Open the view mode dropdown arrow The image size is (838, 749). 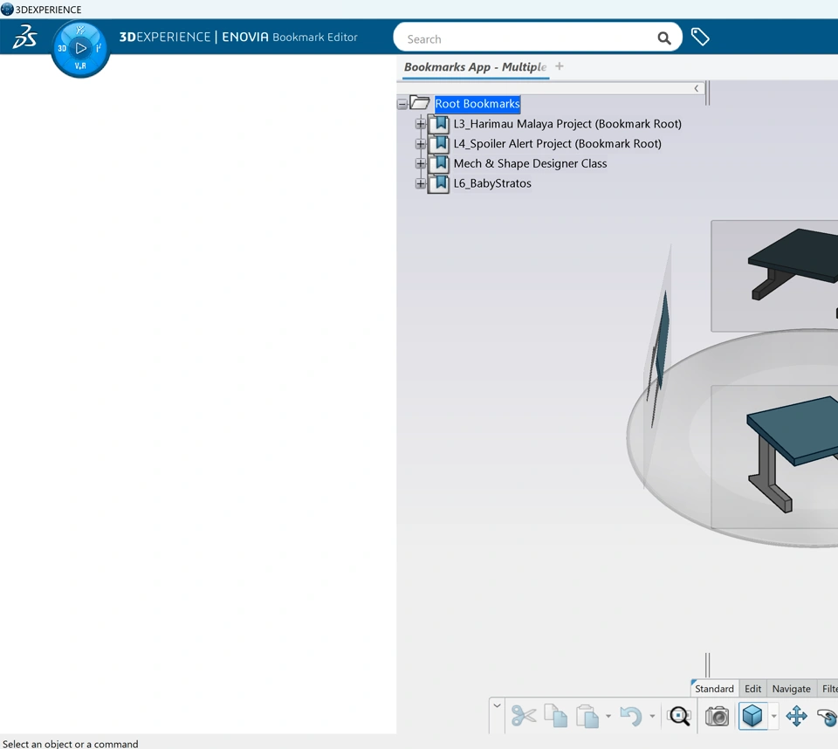[774, 716]
